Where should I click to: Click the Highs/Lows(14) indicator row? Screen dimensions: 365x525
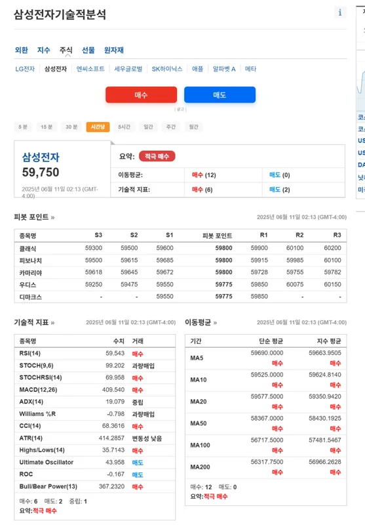pyautogui.click(x=95, y=450)
